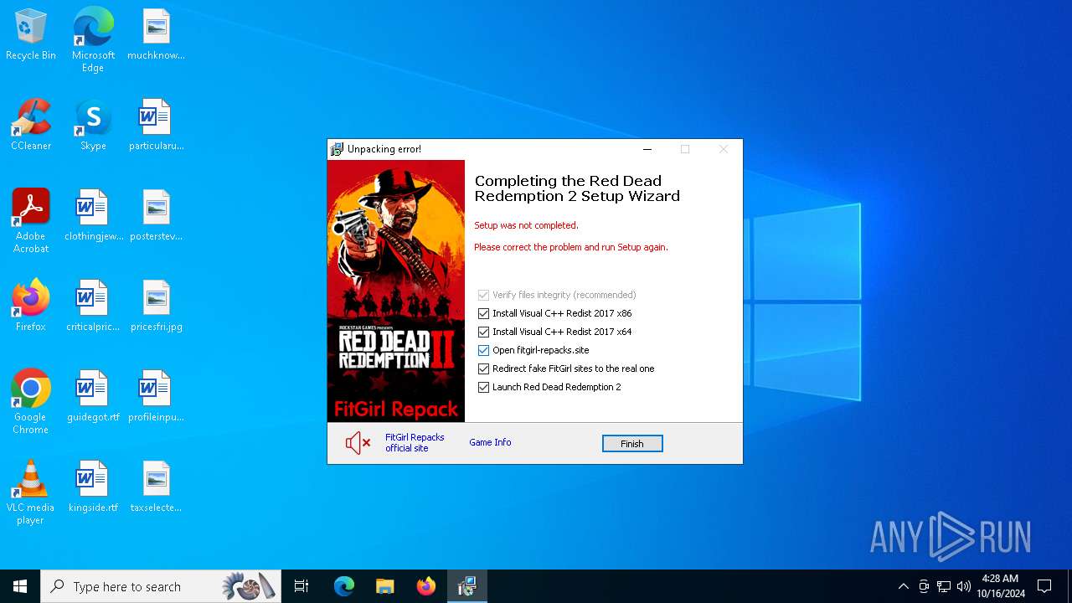
Task: Select the guidegot.rtf file icon
Action: point(93,397)
